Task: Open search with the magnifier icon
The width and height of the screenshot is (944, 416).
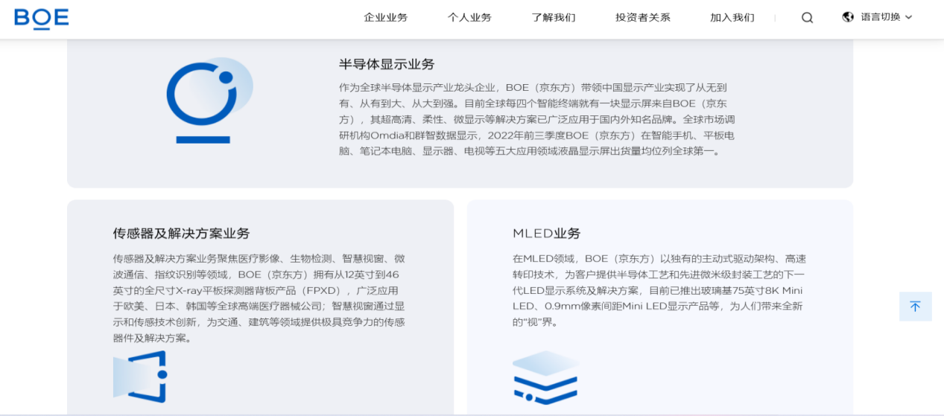Action: click(807, 18)
